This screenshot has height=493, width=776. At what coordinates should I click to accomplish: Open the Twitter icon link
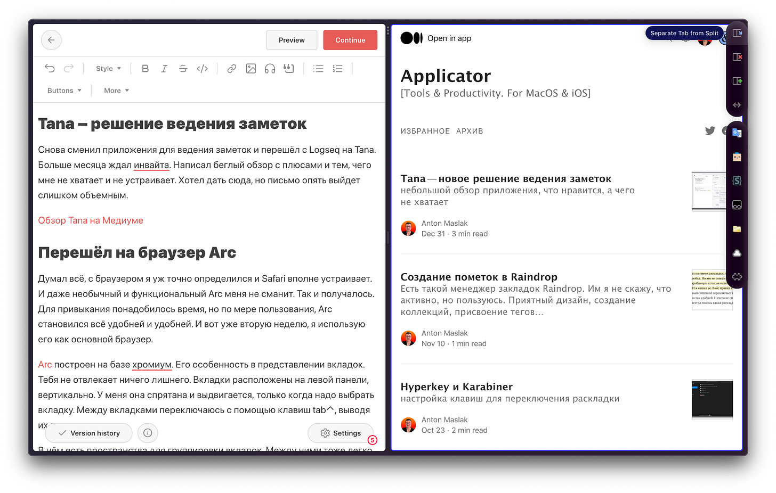pos(710,130)
